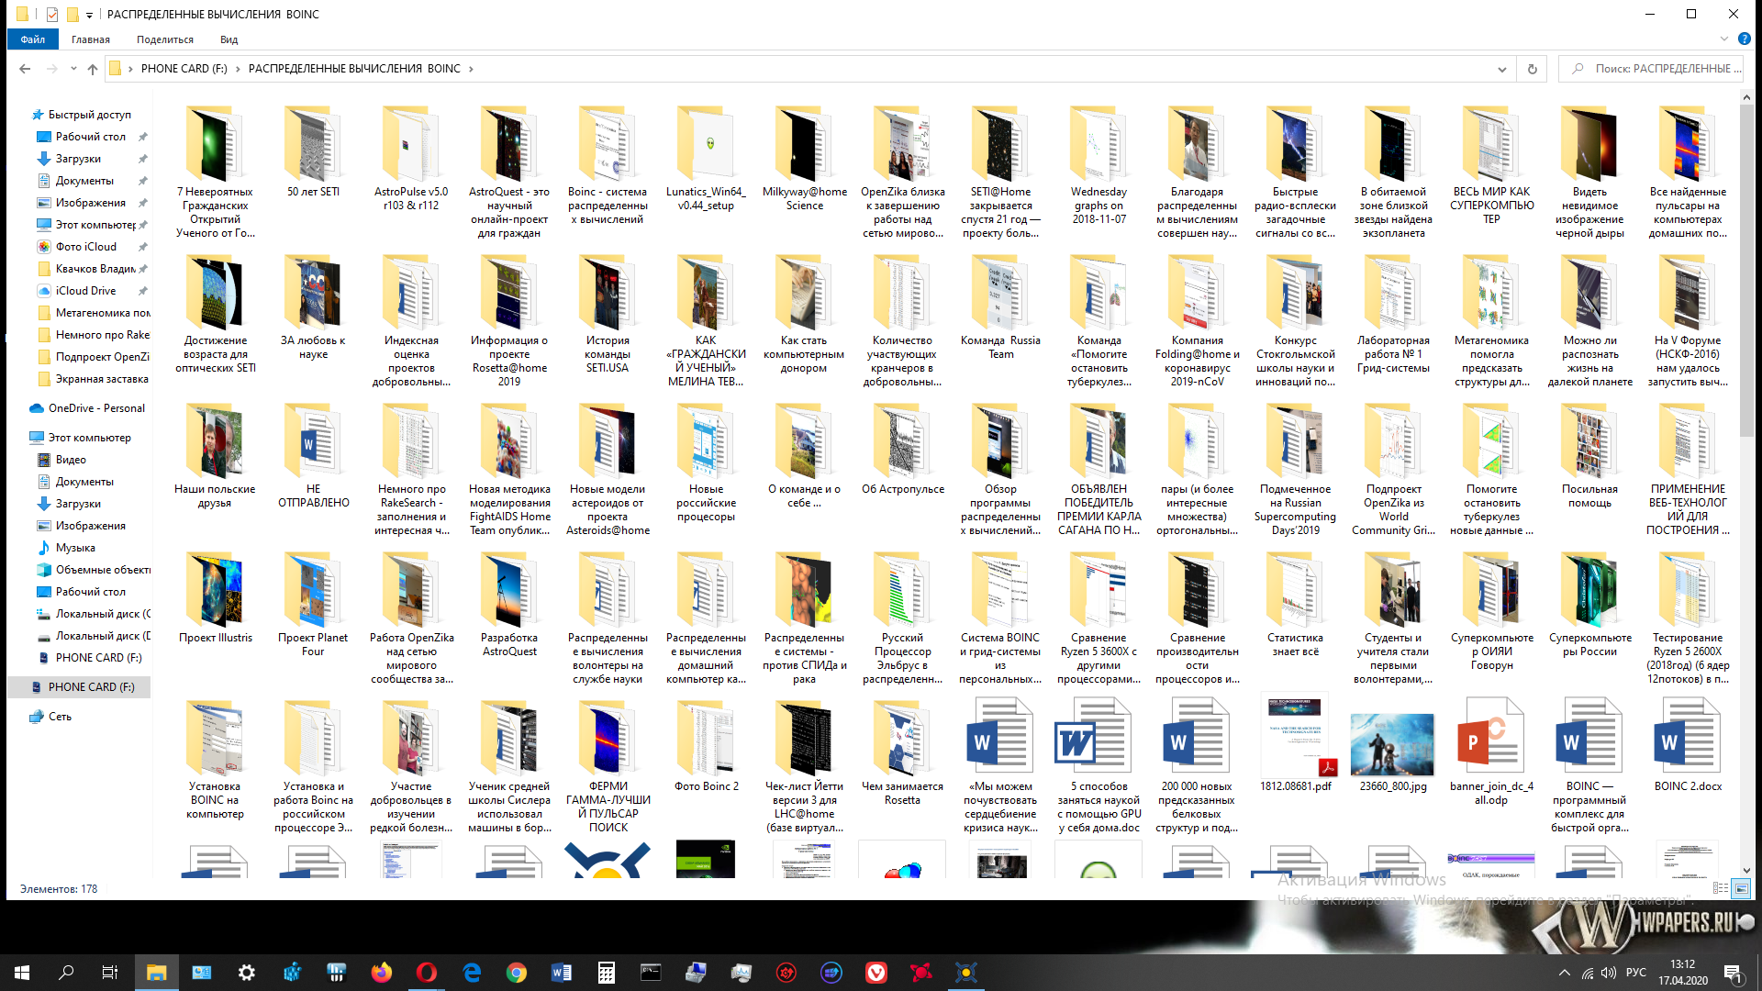Open the Файл ribbon tab
Screen dimensions: 1762x991
[x=32, y=39]
